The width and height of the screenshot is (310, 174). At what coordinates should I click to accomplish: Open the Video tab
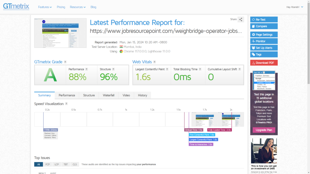click(126, 95)
